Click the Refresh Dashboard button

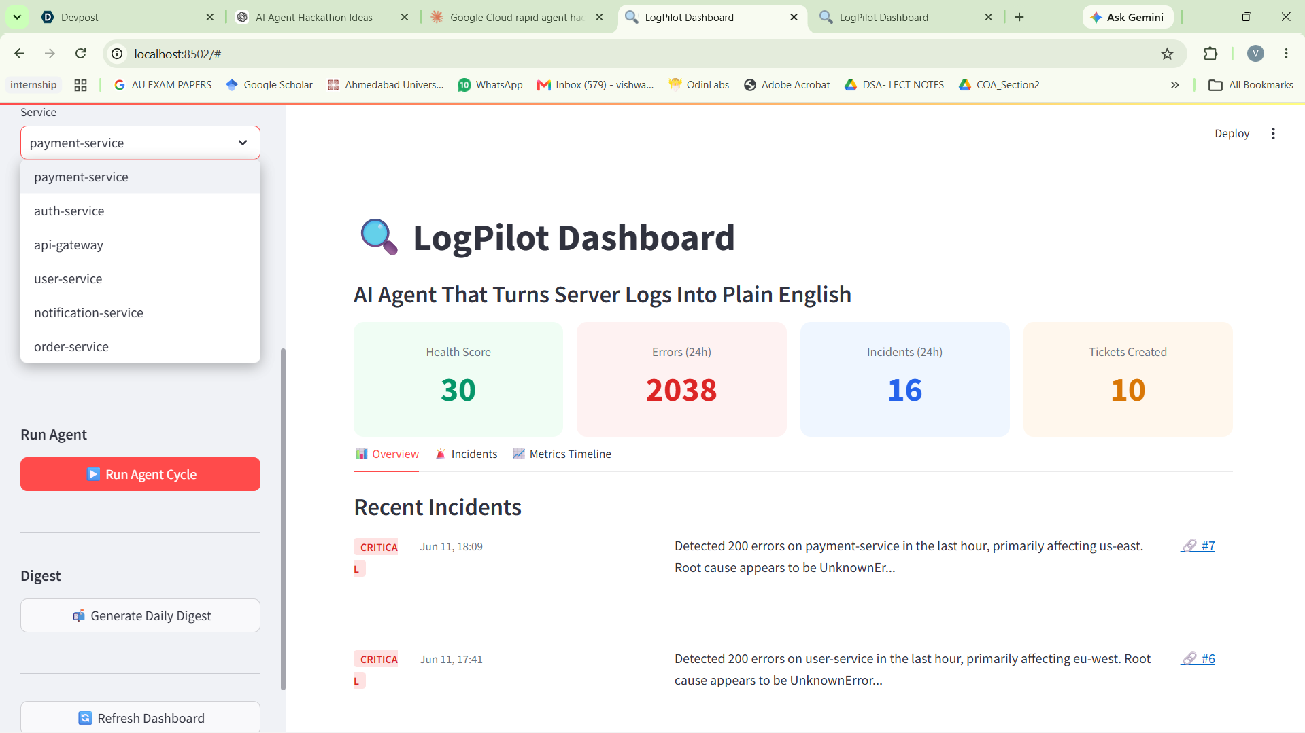pyautogui.click(x=140, y=717)
